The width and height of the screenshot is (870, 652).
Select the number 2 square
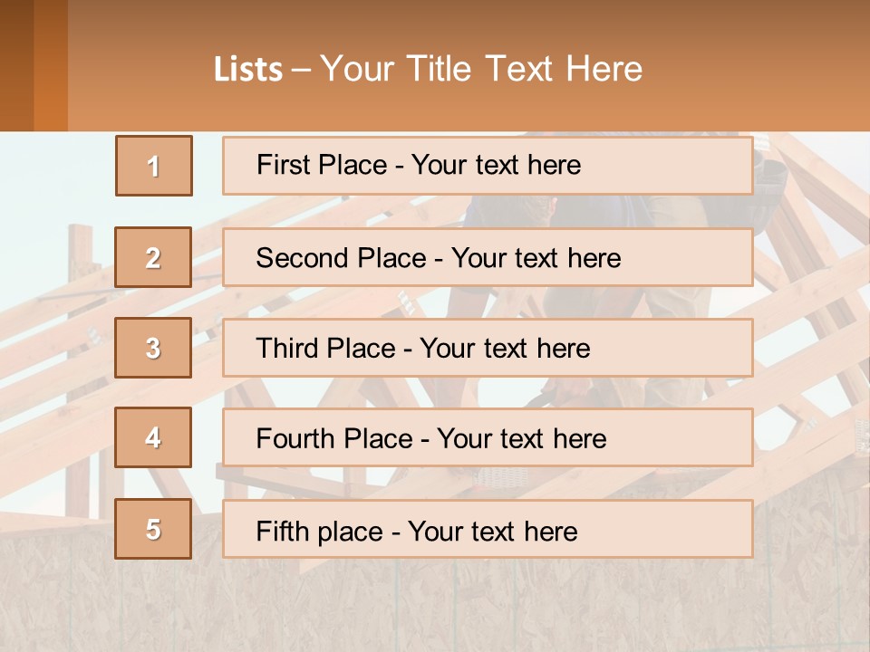(153, 257)
